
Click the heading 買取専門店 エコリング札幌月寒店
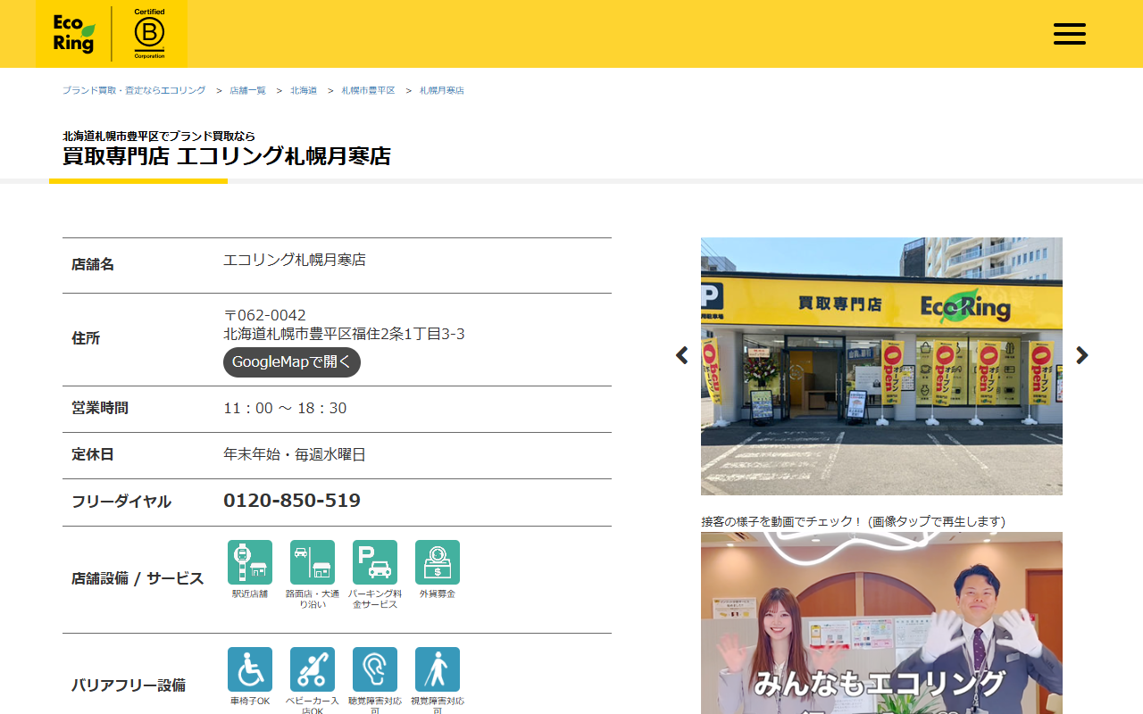[227, 156]
